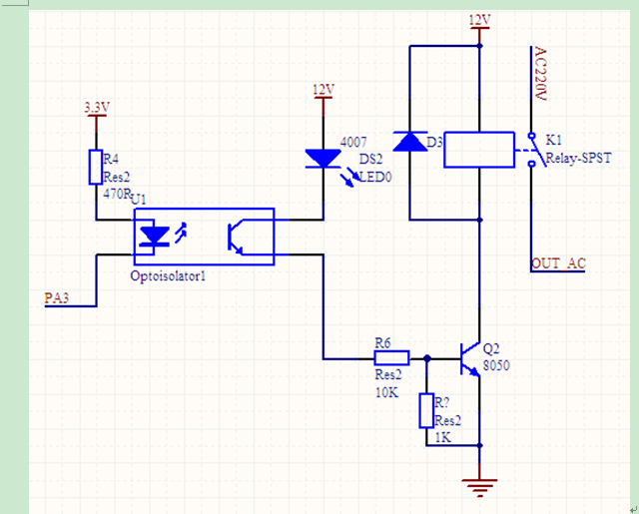Select the U1 optoisolator component box
This screenshot has width=639, height=514.
204,237
